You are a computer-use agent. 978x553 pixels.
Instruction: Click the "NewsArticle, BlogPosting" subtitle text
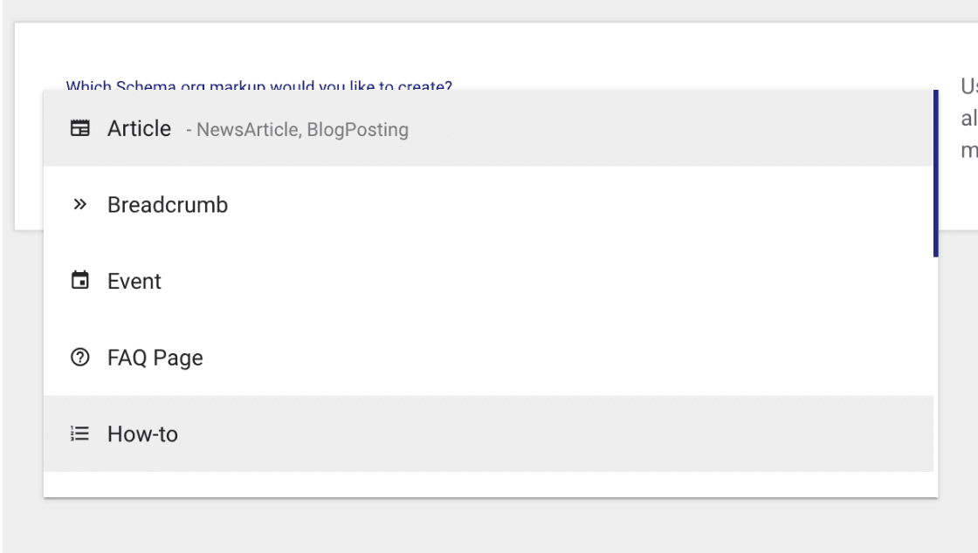point(302,130)
